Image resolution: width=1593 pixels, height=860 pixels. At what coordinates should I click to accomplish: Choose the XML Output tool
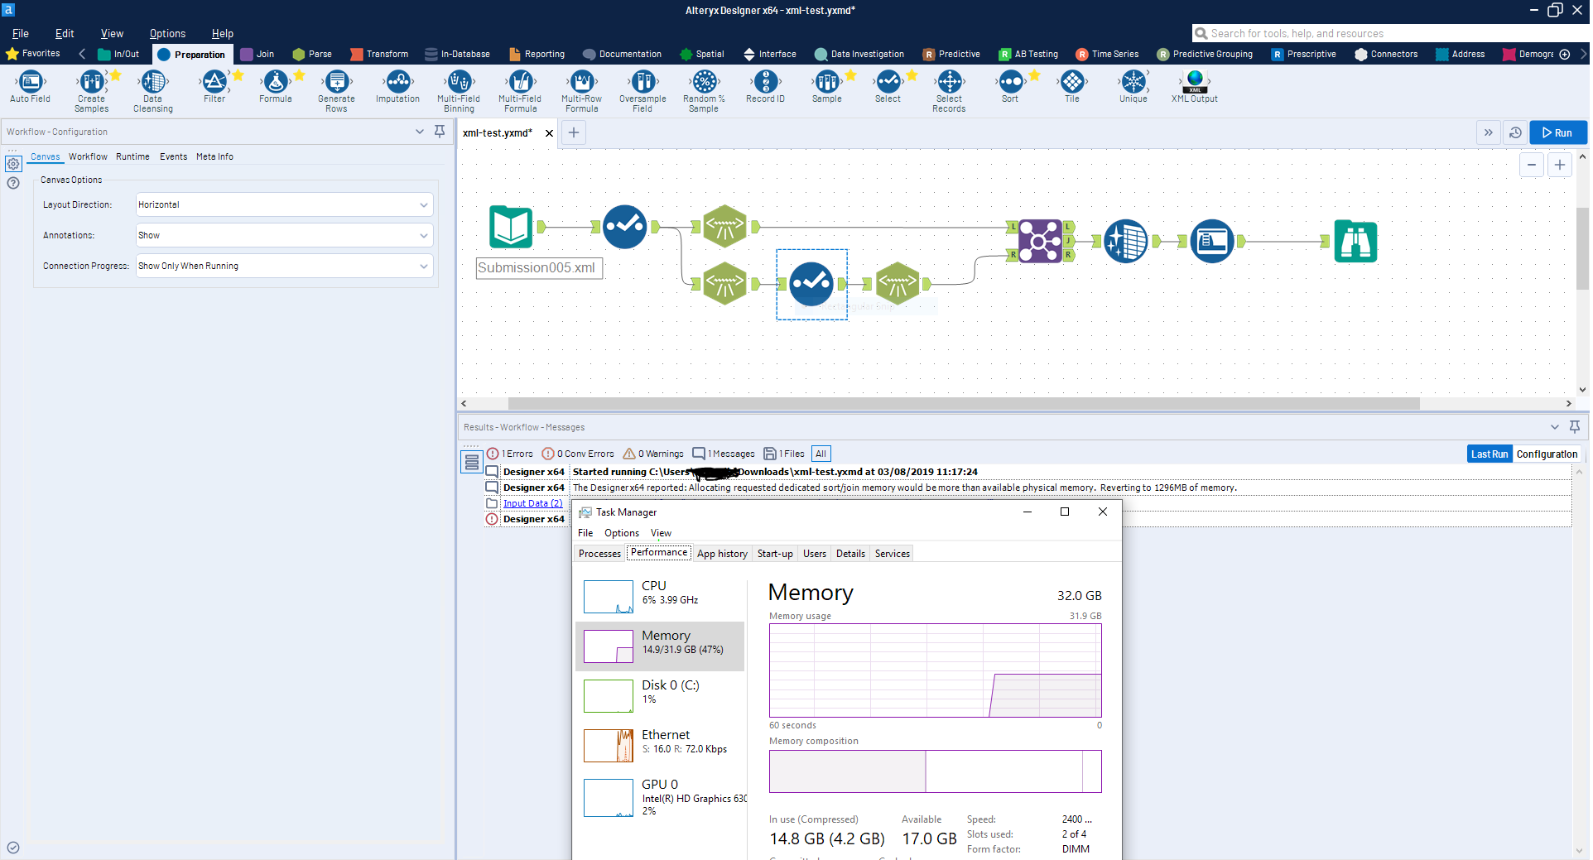tap(1193, 87)
